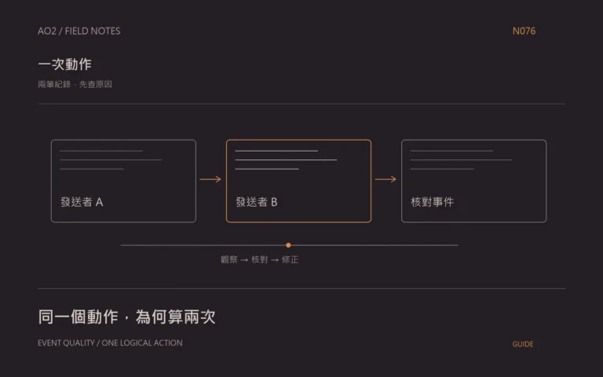Click the AO2 / FIELD NOTES header
This screenshot has height=377, width=603.
pyautogui.click(x=79, y=31)
